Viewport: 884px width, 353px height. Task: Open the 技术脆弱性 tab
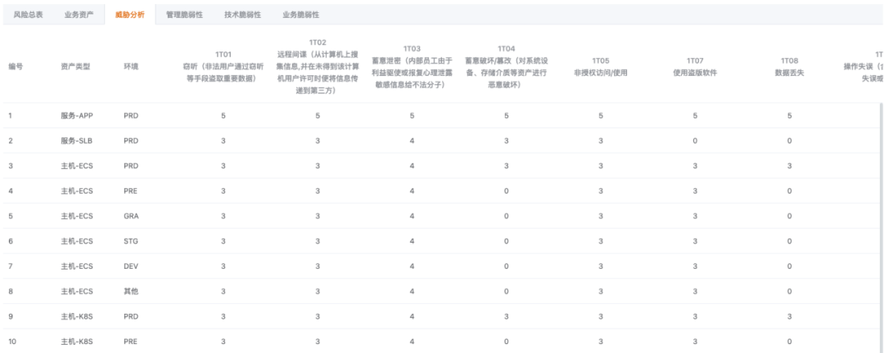tap(242, 16)
